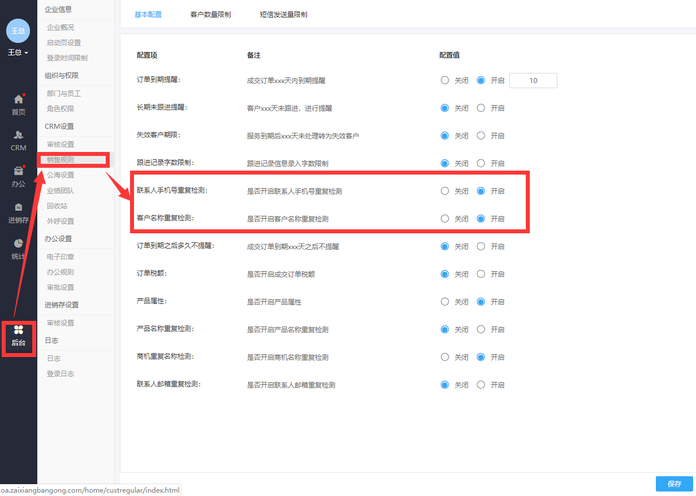
Task: Open 电子印章 menu item
Action: (x=60, y=256)
